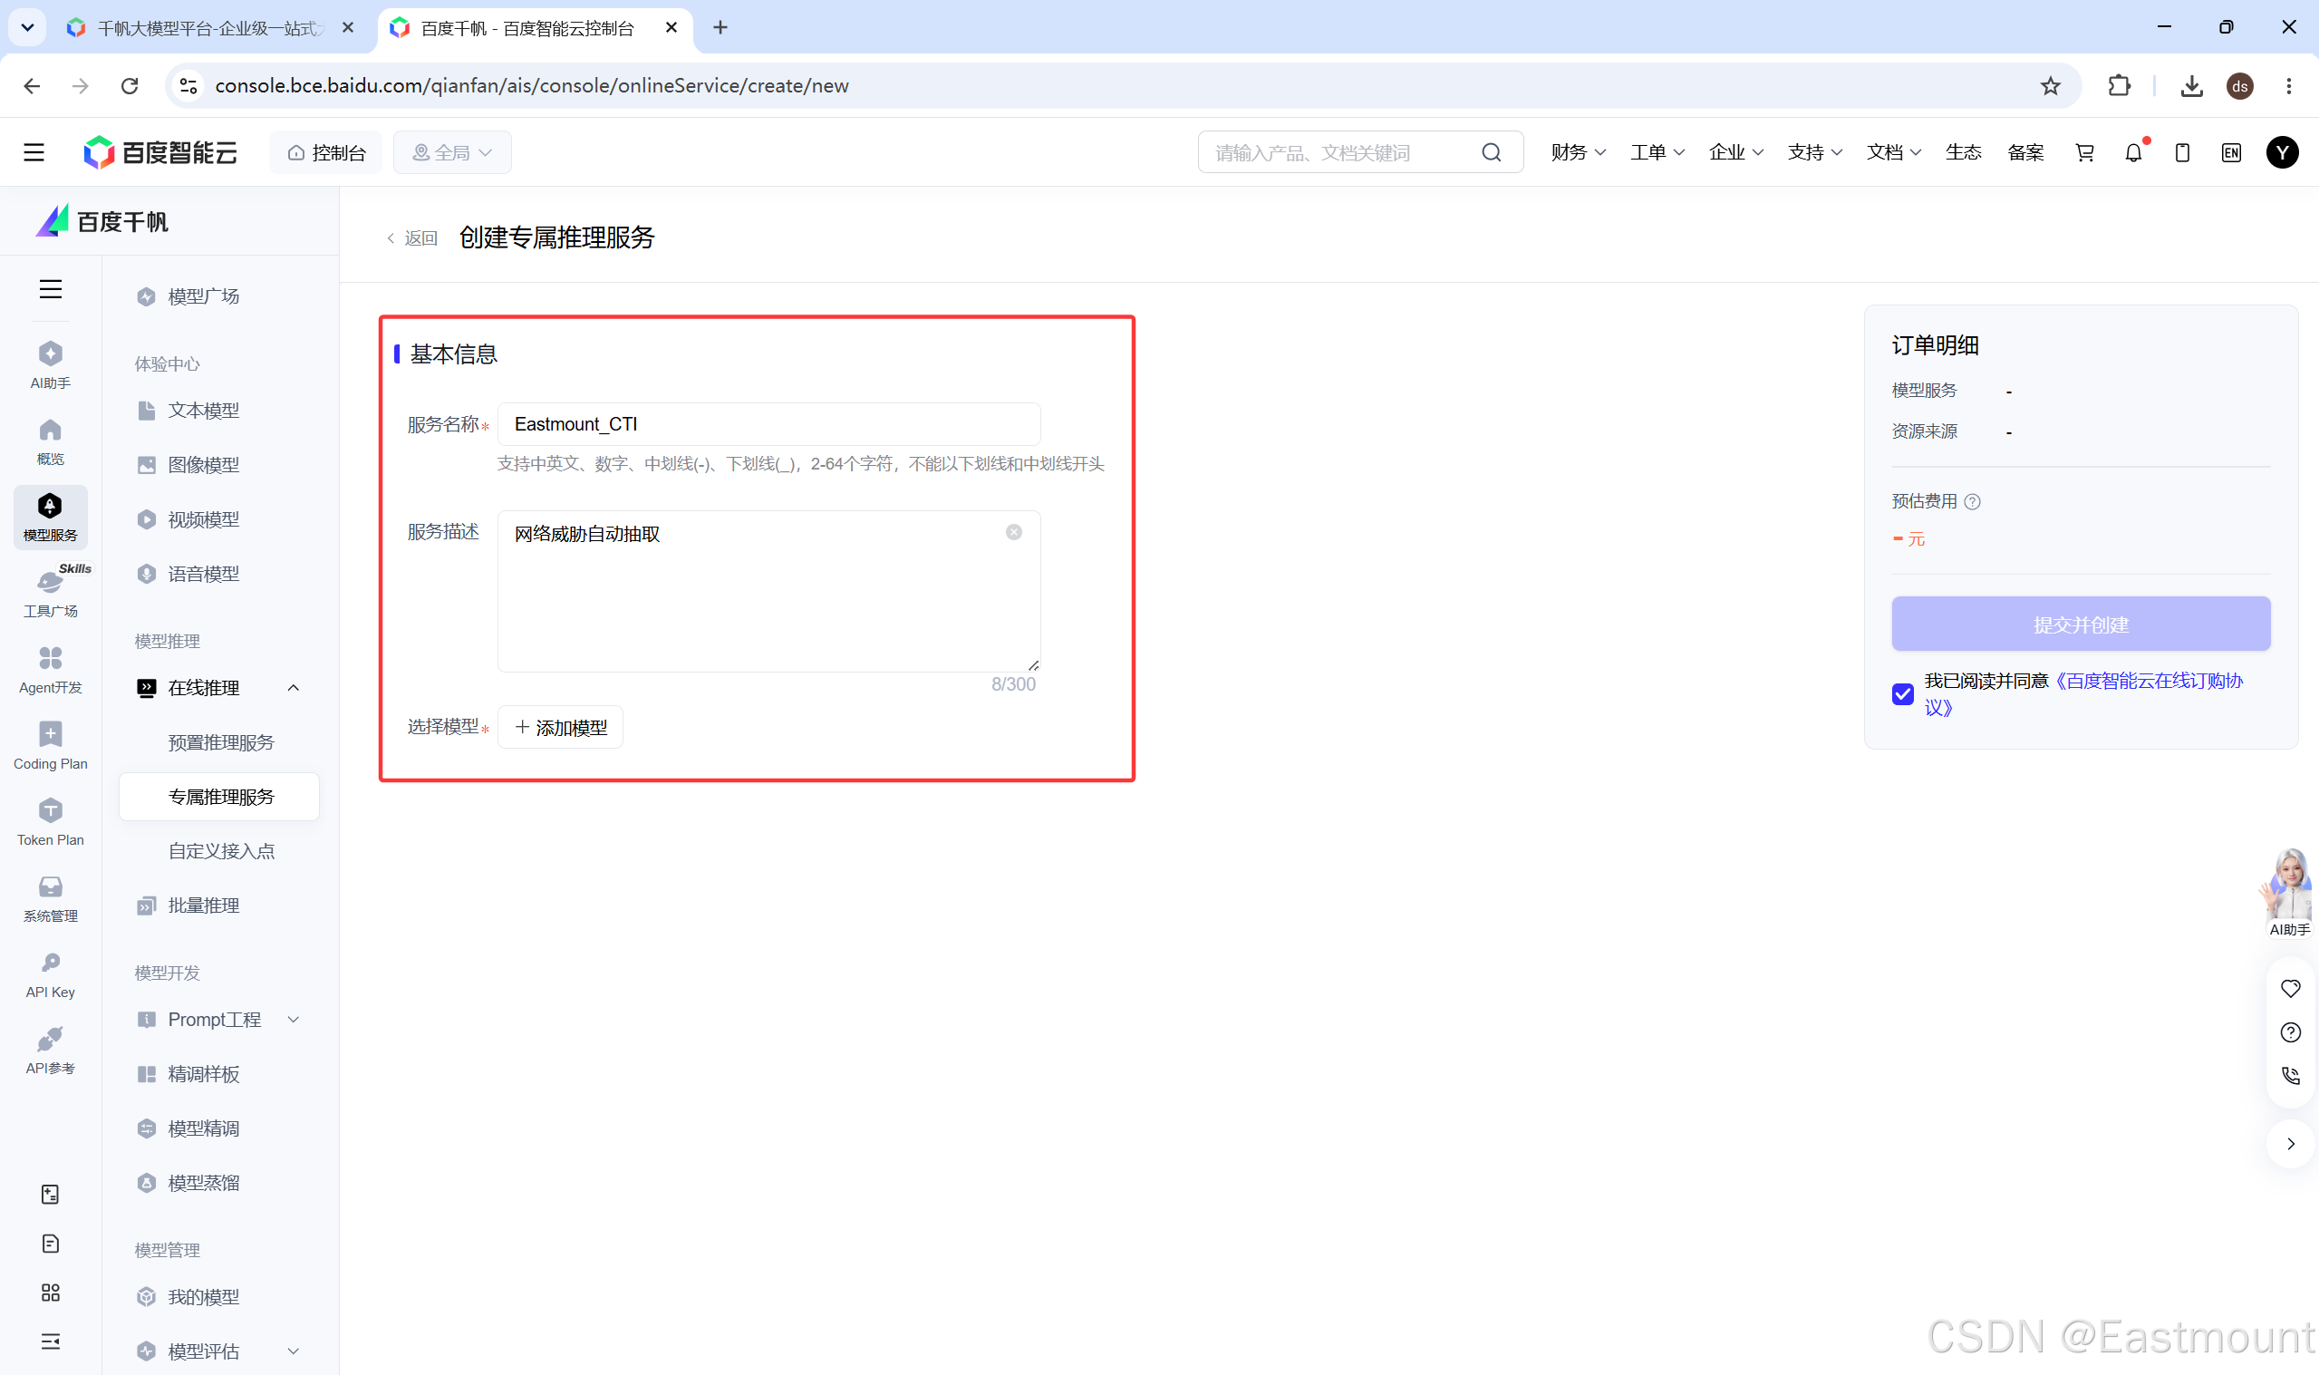Click the phone contact icon on right rail
Viewport: 2319px width, 1375px height.
2291,1076
